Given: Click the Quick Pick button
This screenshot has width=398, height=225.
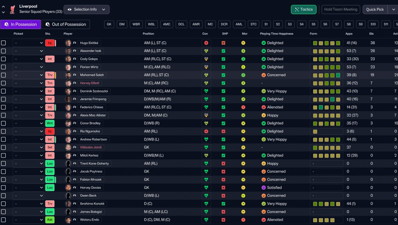Looking at the screenshot, I should click(375, 9).
